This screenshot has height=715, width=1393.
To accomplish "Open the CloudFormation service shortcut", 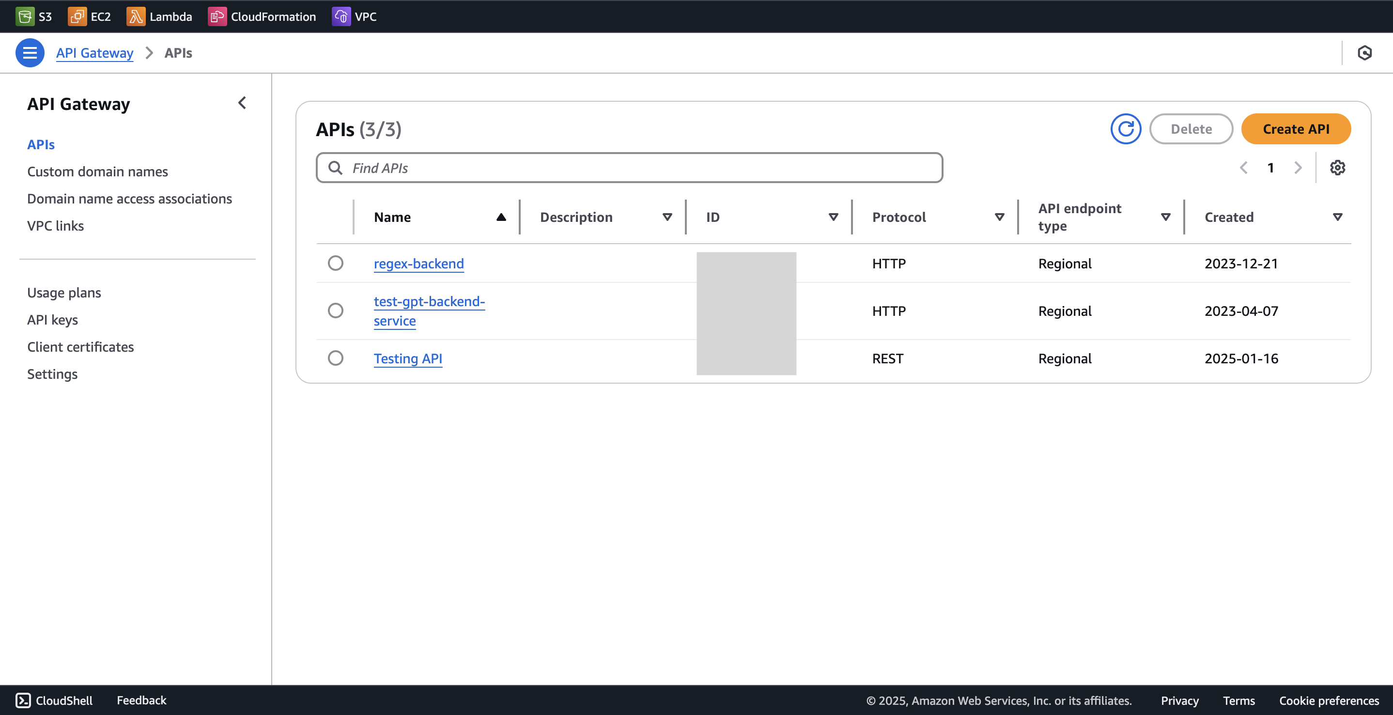I will (262, 16).
